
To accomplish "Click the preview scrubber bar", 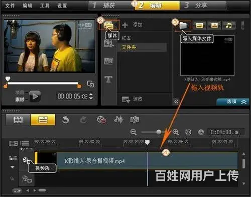I will (43, 83).
